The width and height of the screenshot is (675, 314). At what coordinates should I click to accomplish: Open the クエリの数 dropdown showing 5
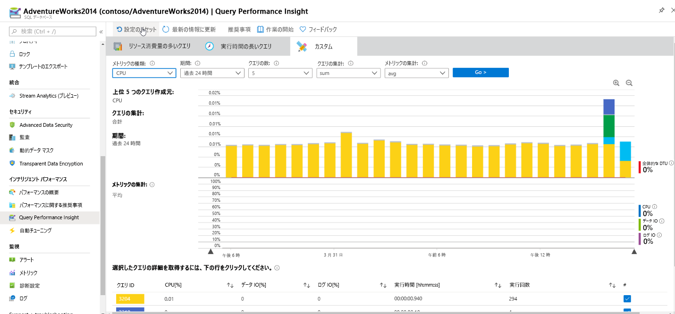pyautogui.click(x=280, y=73)
